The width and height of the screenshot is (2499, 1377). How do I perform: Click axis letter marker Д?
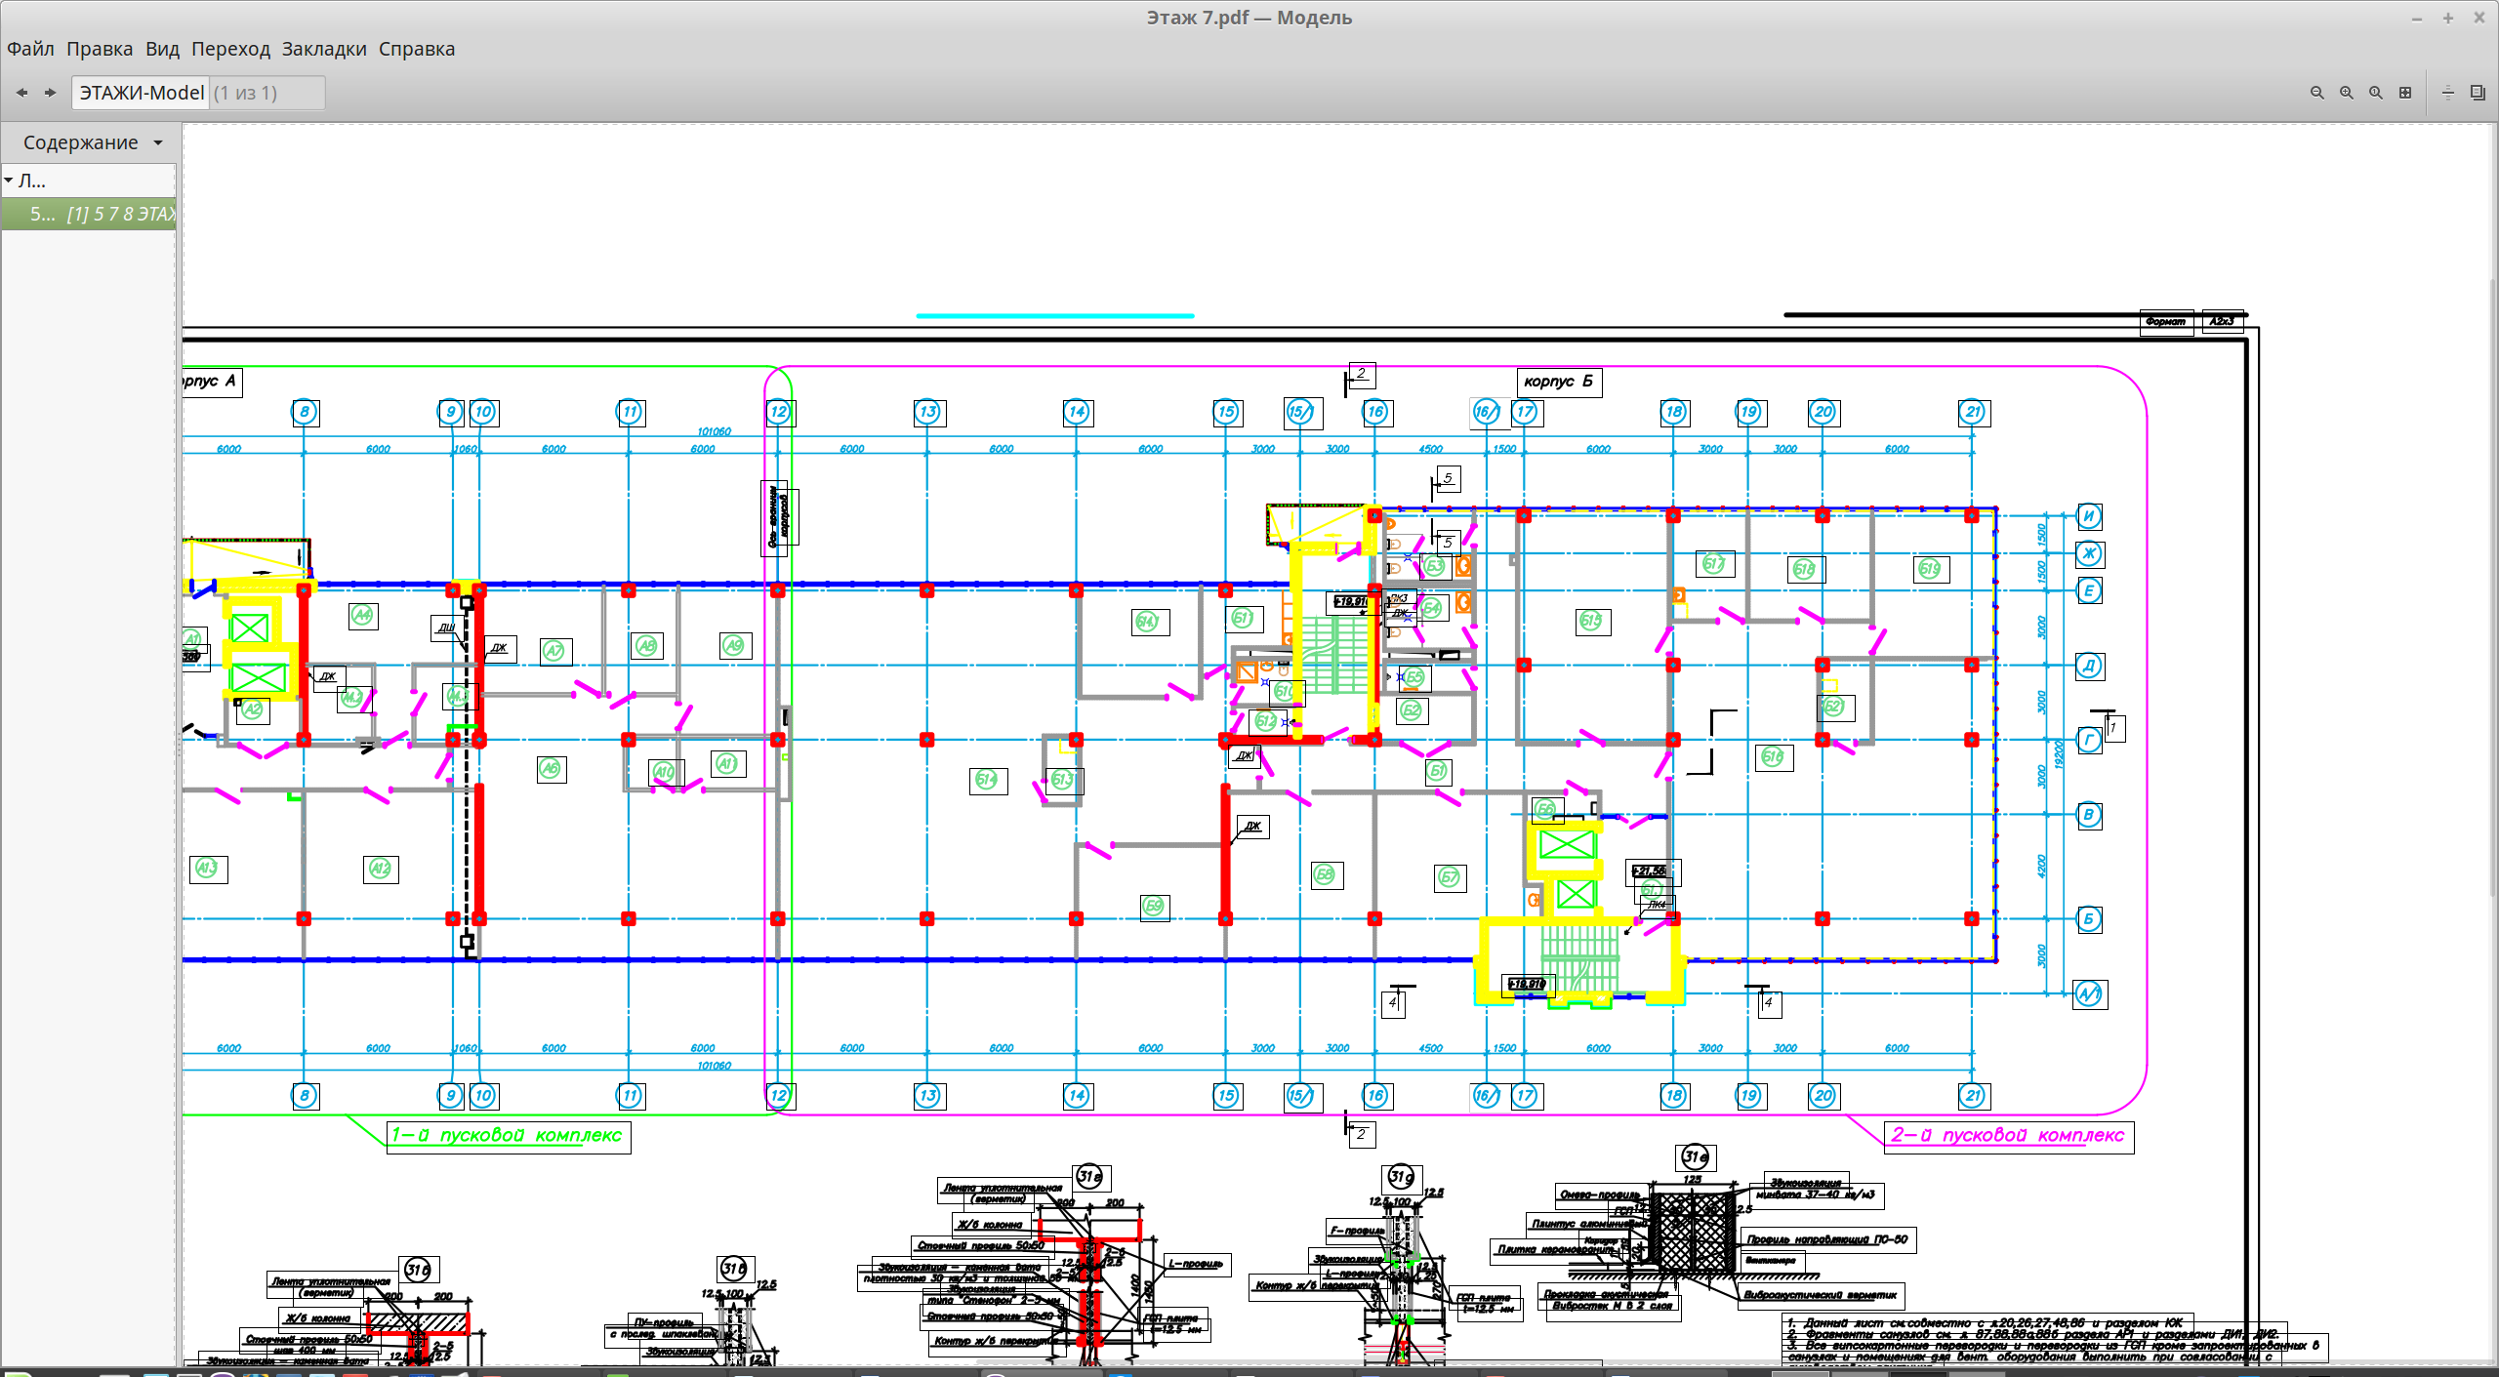[2088, 666]
